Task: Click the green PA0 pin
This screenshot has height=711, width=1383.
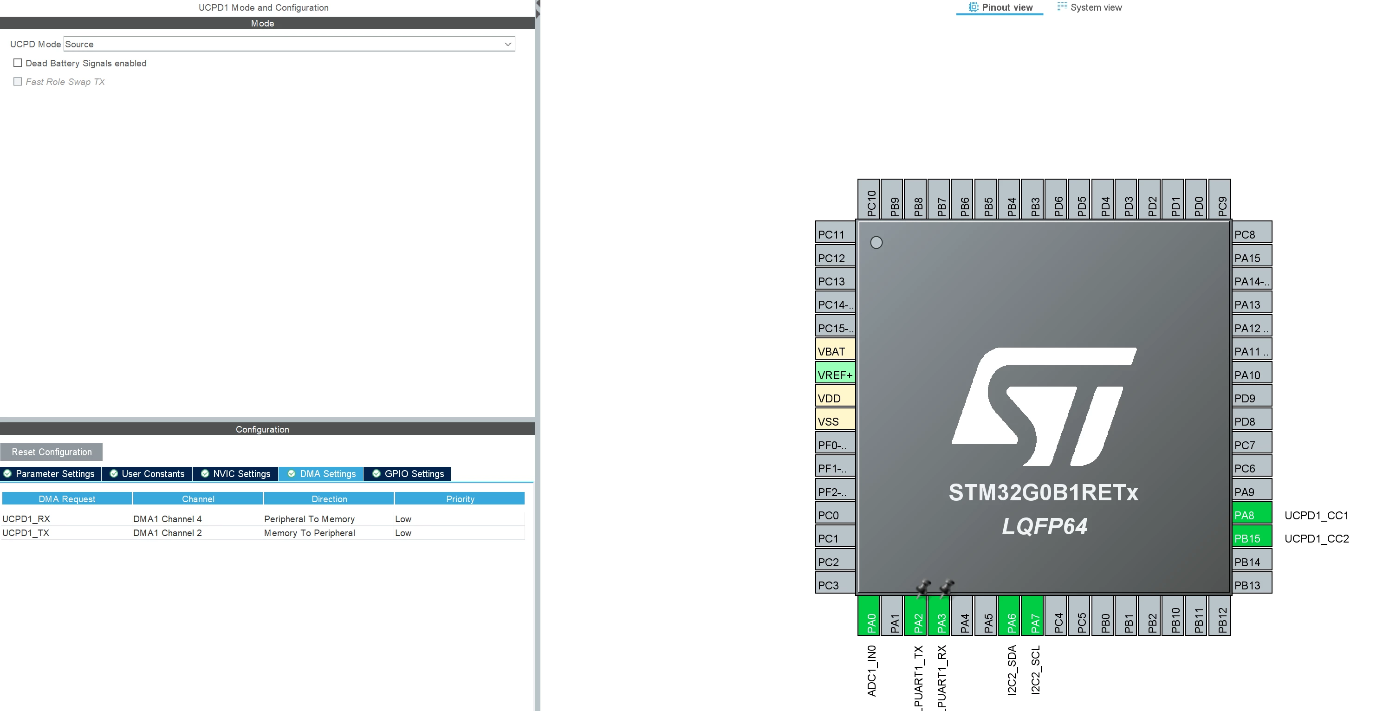Action: point(869,615)
